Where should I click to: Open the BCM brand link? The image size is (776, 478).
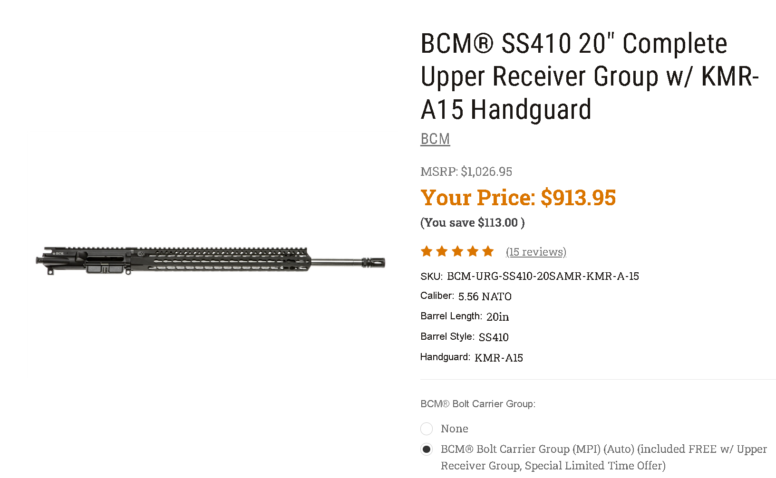click(x=435, y=139)
